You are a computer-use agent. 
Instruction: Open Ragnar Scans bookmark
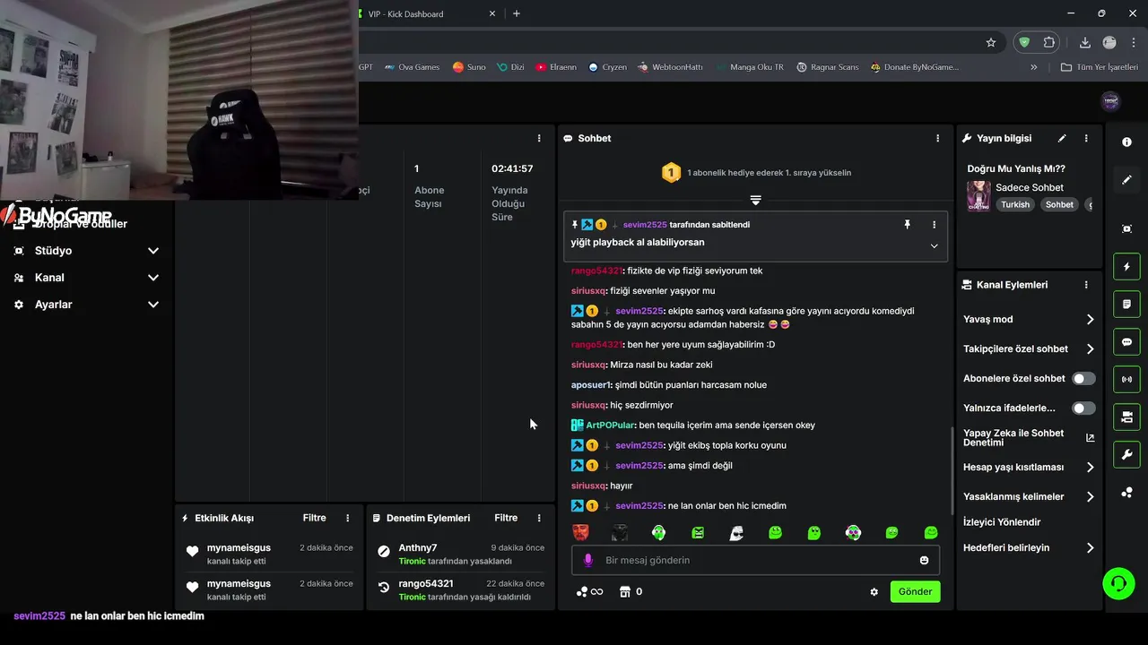point(828,67)
